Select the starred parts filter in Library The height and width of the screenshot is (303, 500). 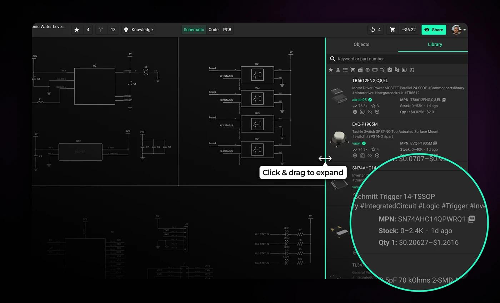coord(331,70)
